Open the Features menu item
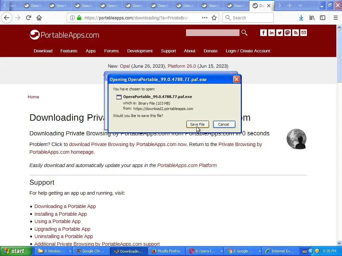This screenshot has height=256, width=342. click(69, 51)
